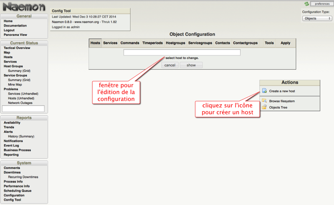
Task: Click the host selection input field
Action: pos(182,52)
